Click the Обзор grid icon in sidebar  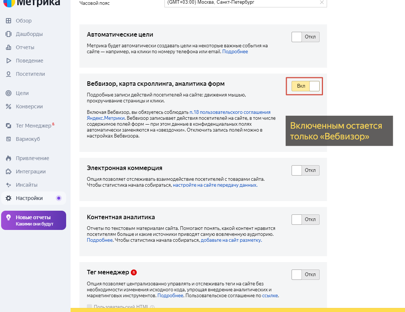point(8,21)
